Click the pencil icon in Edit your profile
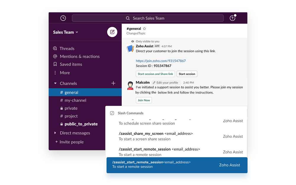The image size is (296, 185). tap(154, 83)
